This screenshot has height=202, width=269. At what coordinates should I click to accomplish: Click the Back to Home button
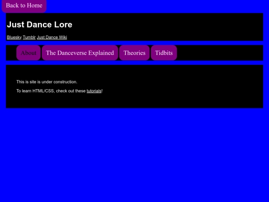click(24, 6)
